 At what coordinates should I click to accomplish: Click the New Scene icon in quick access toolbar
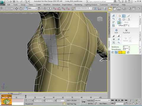[8, 1]
